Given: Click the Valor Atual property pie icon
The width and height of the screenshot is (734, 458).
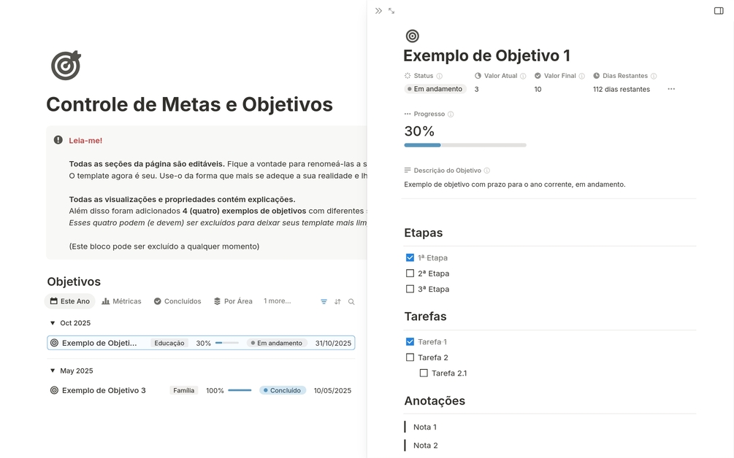Looking at the screenshot, I should pyautogui.click(x=478, y=76).
